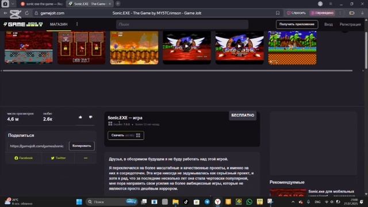This screenshot has width=368, height=207.
Task: Open WhatsApp from the taskbar
Action: pos(249,202)
